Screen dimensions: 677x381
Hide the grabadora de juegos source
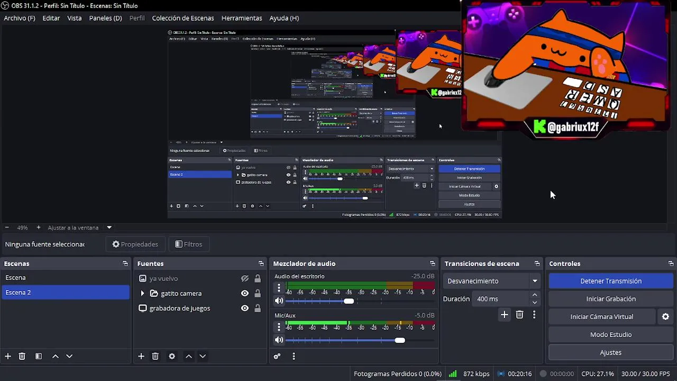245,308
